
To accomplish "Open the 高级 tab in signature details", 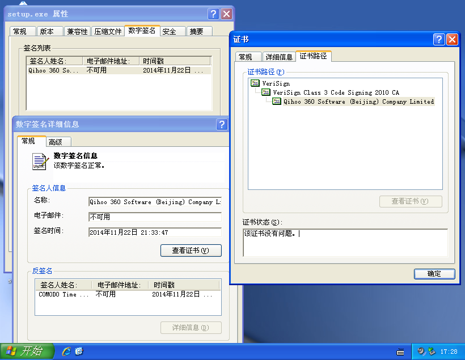I will coord(58,142).
